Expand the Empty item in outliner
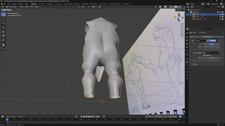The image size is (225, 126). click(x=191, y=17)
